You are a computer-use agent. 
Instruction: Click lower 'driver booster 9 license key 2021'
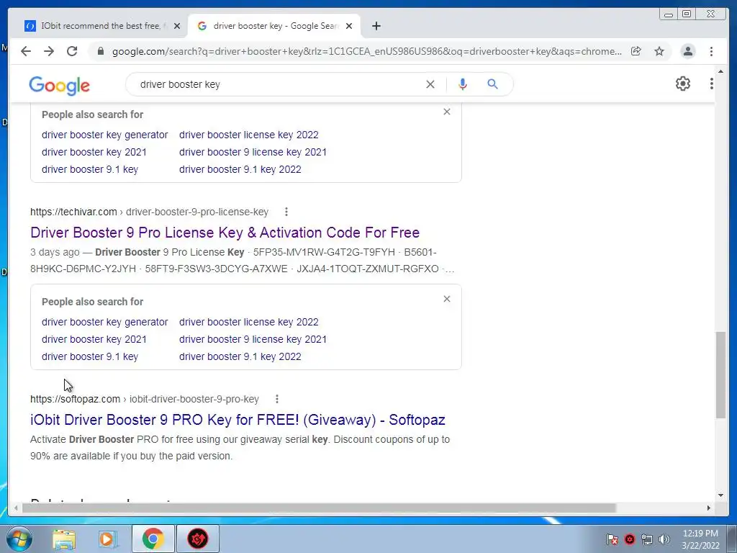253,340
